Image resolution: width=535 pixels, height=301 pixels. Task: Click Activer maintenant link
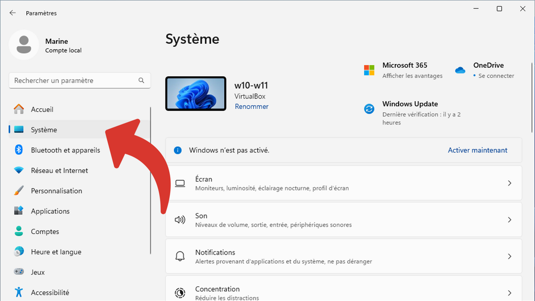coord(477,150)
